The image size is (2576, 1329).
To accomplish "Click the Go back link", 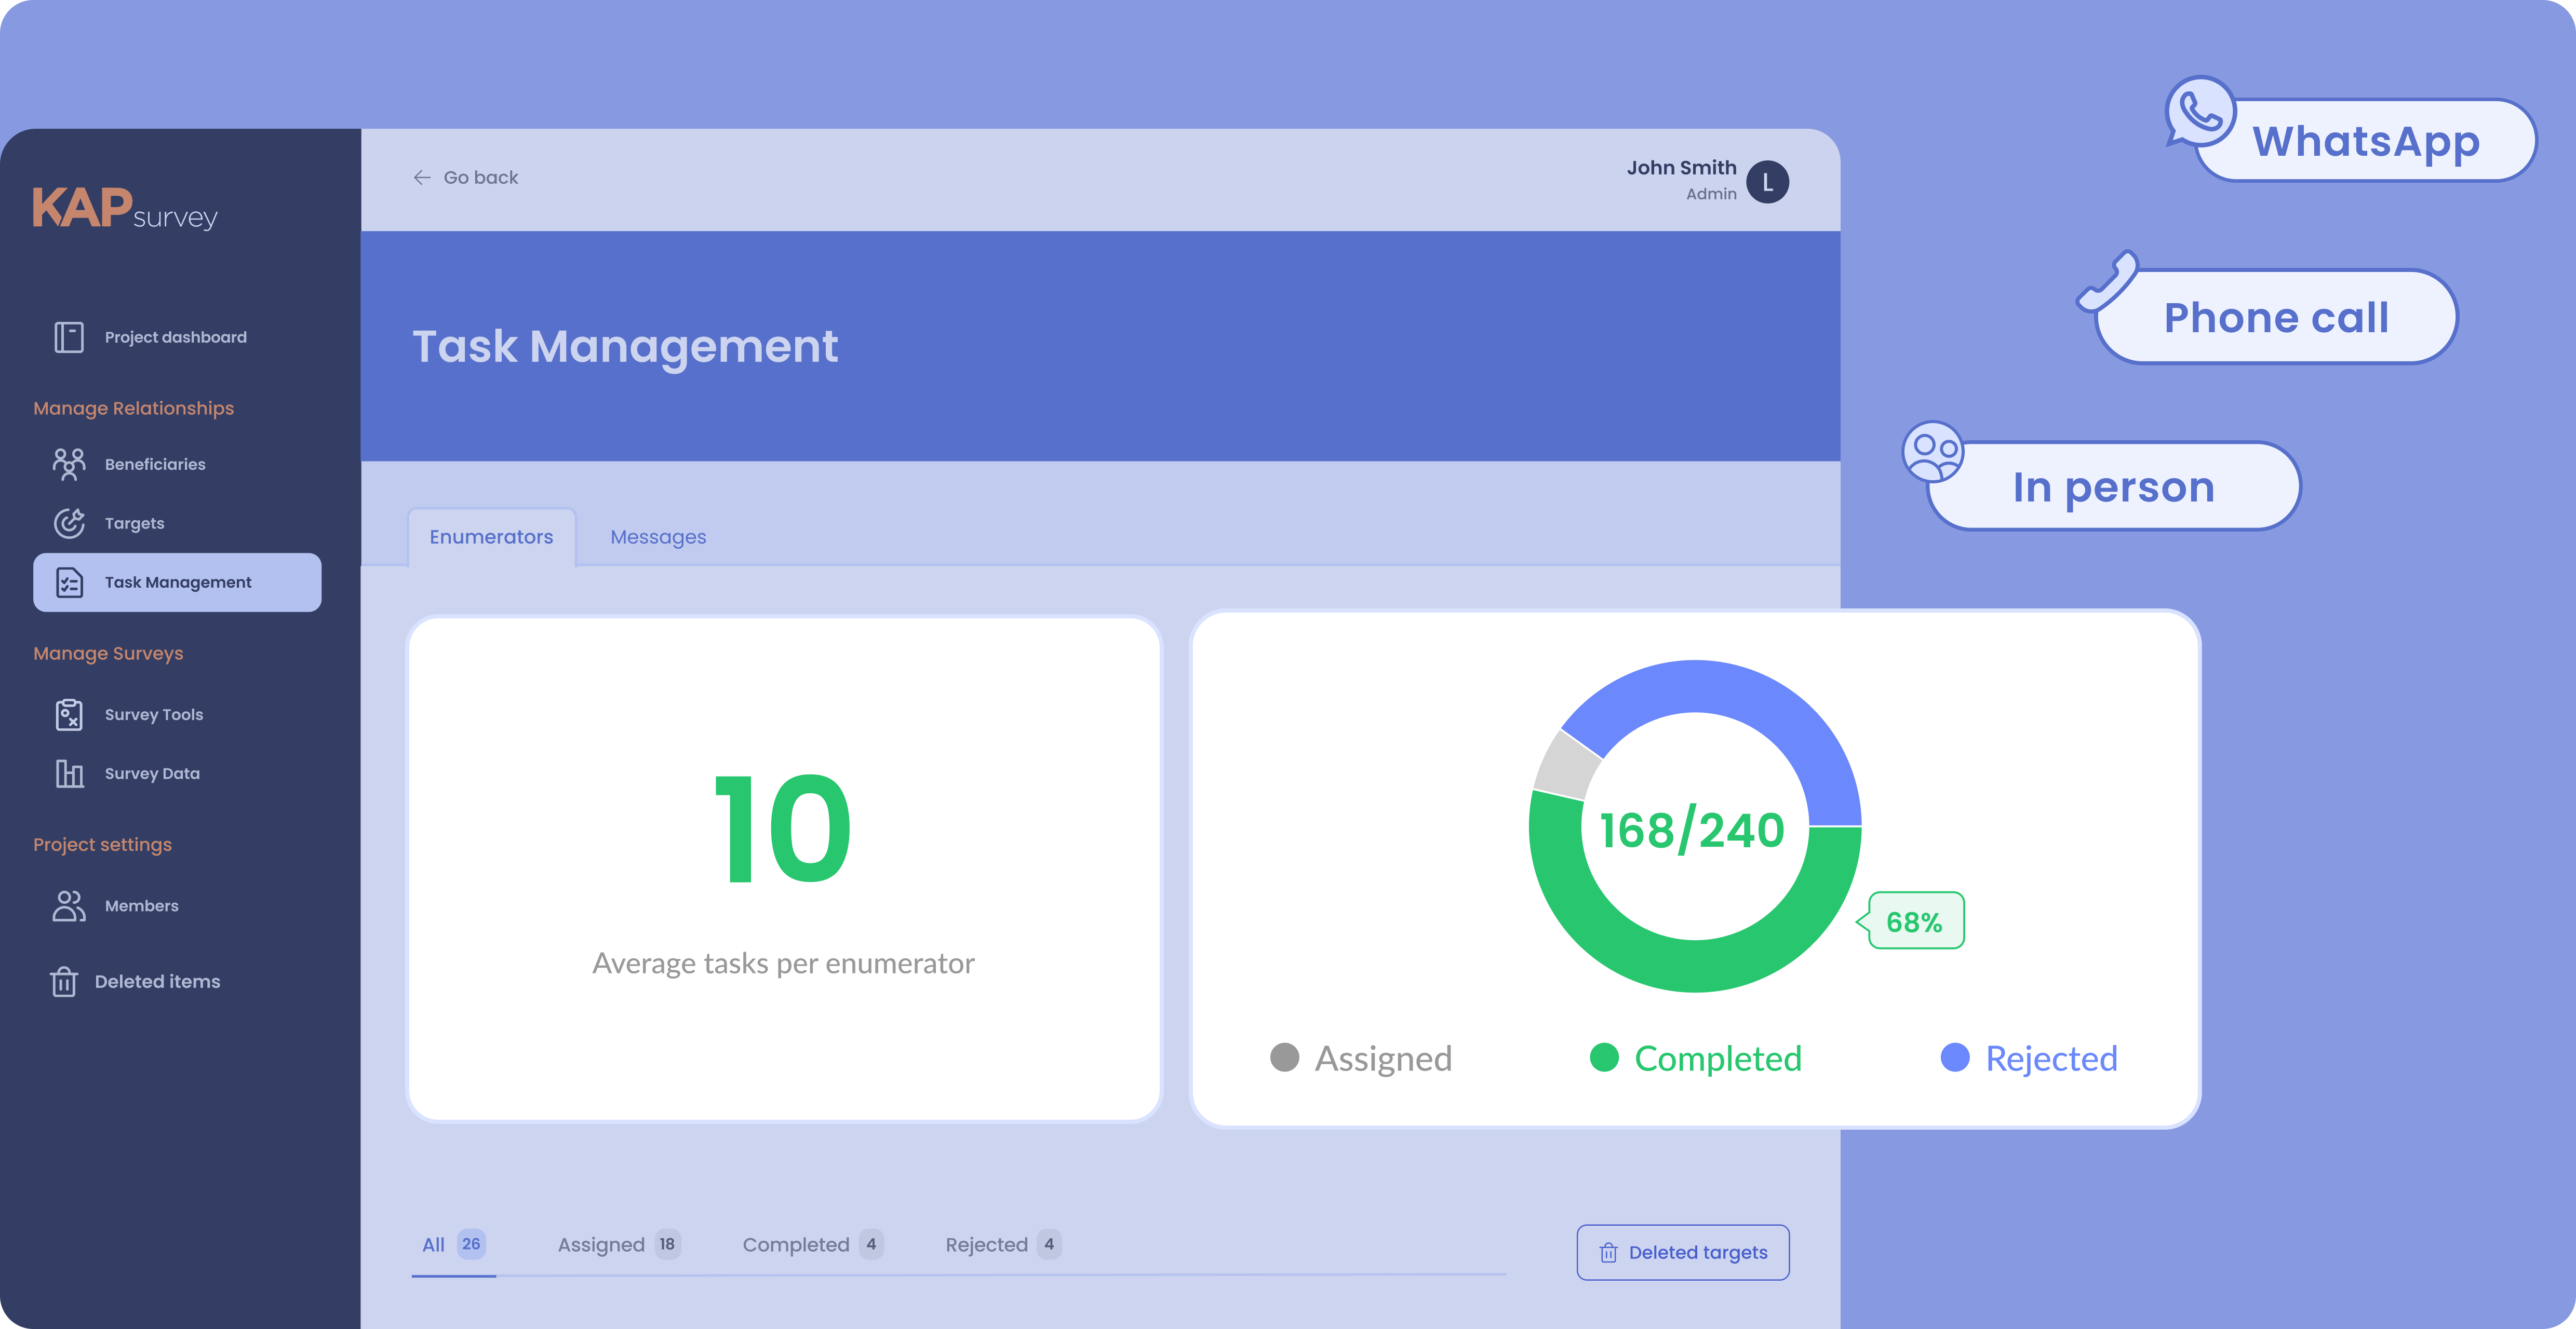I will point(466,178).
